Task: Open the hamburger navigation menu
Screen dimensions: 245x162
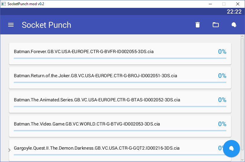Action: coord(11,25)
